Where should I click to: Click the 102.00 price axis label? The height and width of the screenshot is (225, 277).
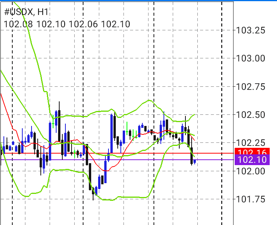tap(250, 171)
